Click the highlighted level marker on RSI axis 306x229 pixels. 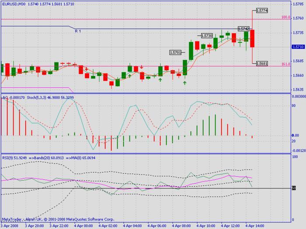(x=294, y=188)
